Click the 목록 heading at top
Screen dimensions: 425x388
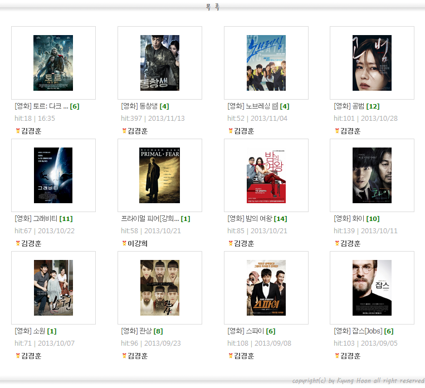coord(213,7)
